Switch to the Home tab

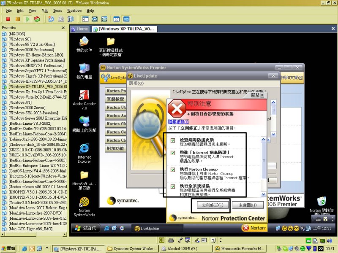[80, 29]
